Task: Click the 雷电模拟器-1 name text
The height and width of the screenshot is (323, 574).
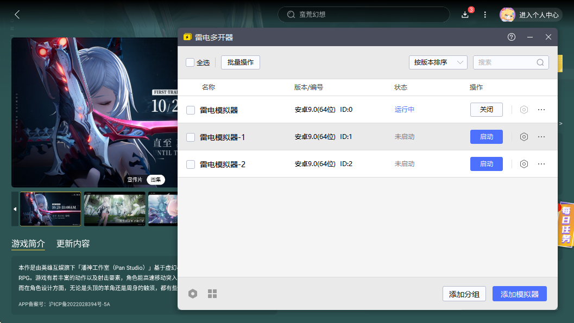Action: [x=223, y=137]
